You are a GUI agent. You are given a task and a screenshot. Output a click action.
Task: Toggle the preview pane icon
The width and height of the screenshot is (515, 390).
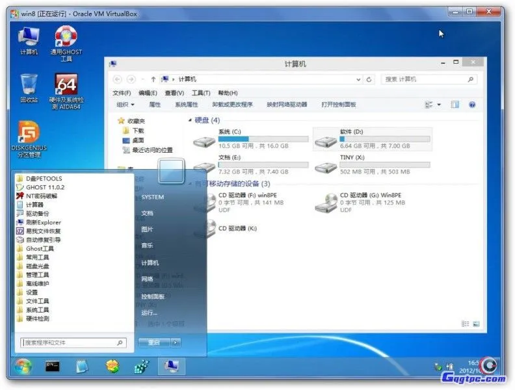[455, 105]
